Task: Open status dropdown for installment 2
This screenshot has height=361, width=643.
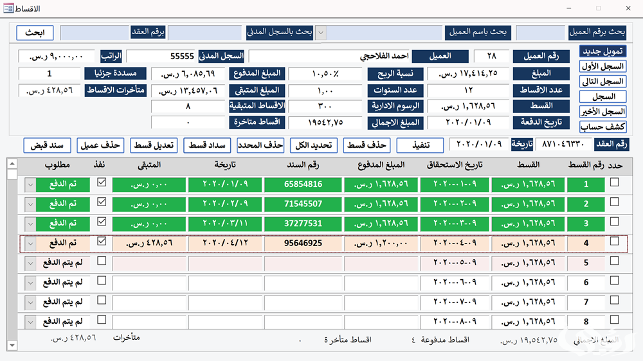Action: [x=30, y=204]
